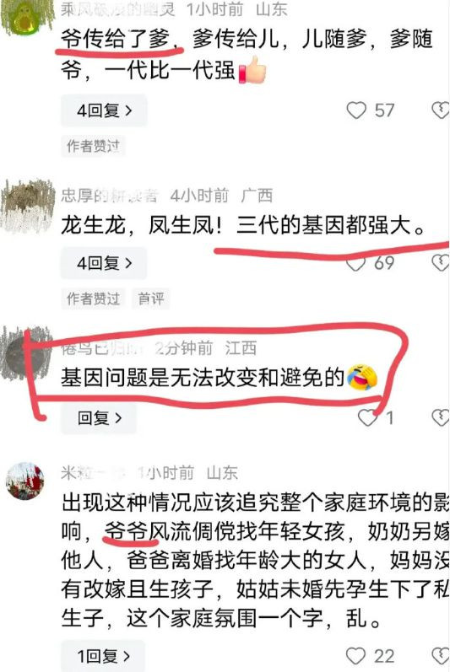Dislike the 基因问题 comment via broken heart
This screenshot has height=672, width=450.
pos(441,417)
